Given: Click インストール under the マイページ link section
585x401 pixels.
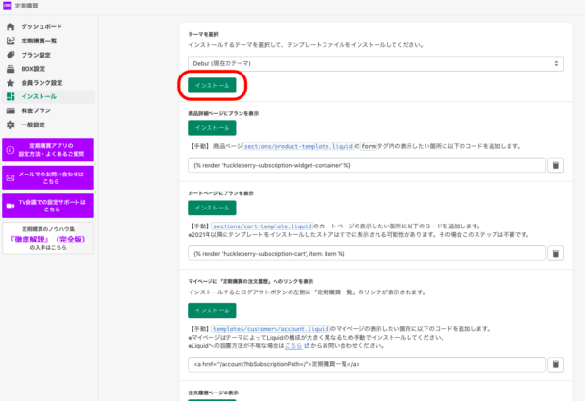Looking at the screenshot, I should [211, 309].
